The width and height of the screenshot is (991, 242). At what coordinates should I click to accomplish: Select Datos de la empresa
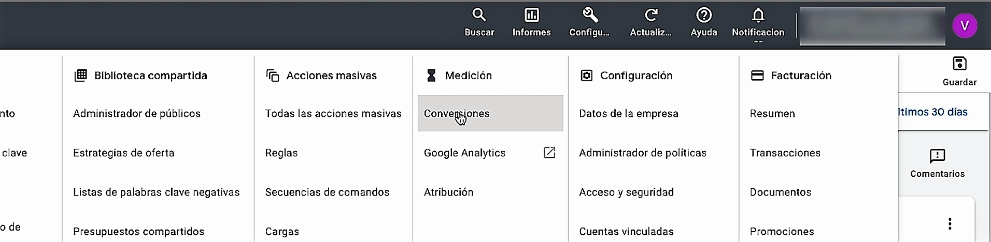coord(628,113)
